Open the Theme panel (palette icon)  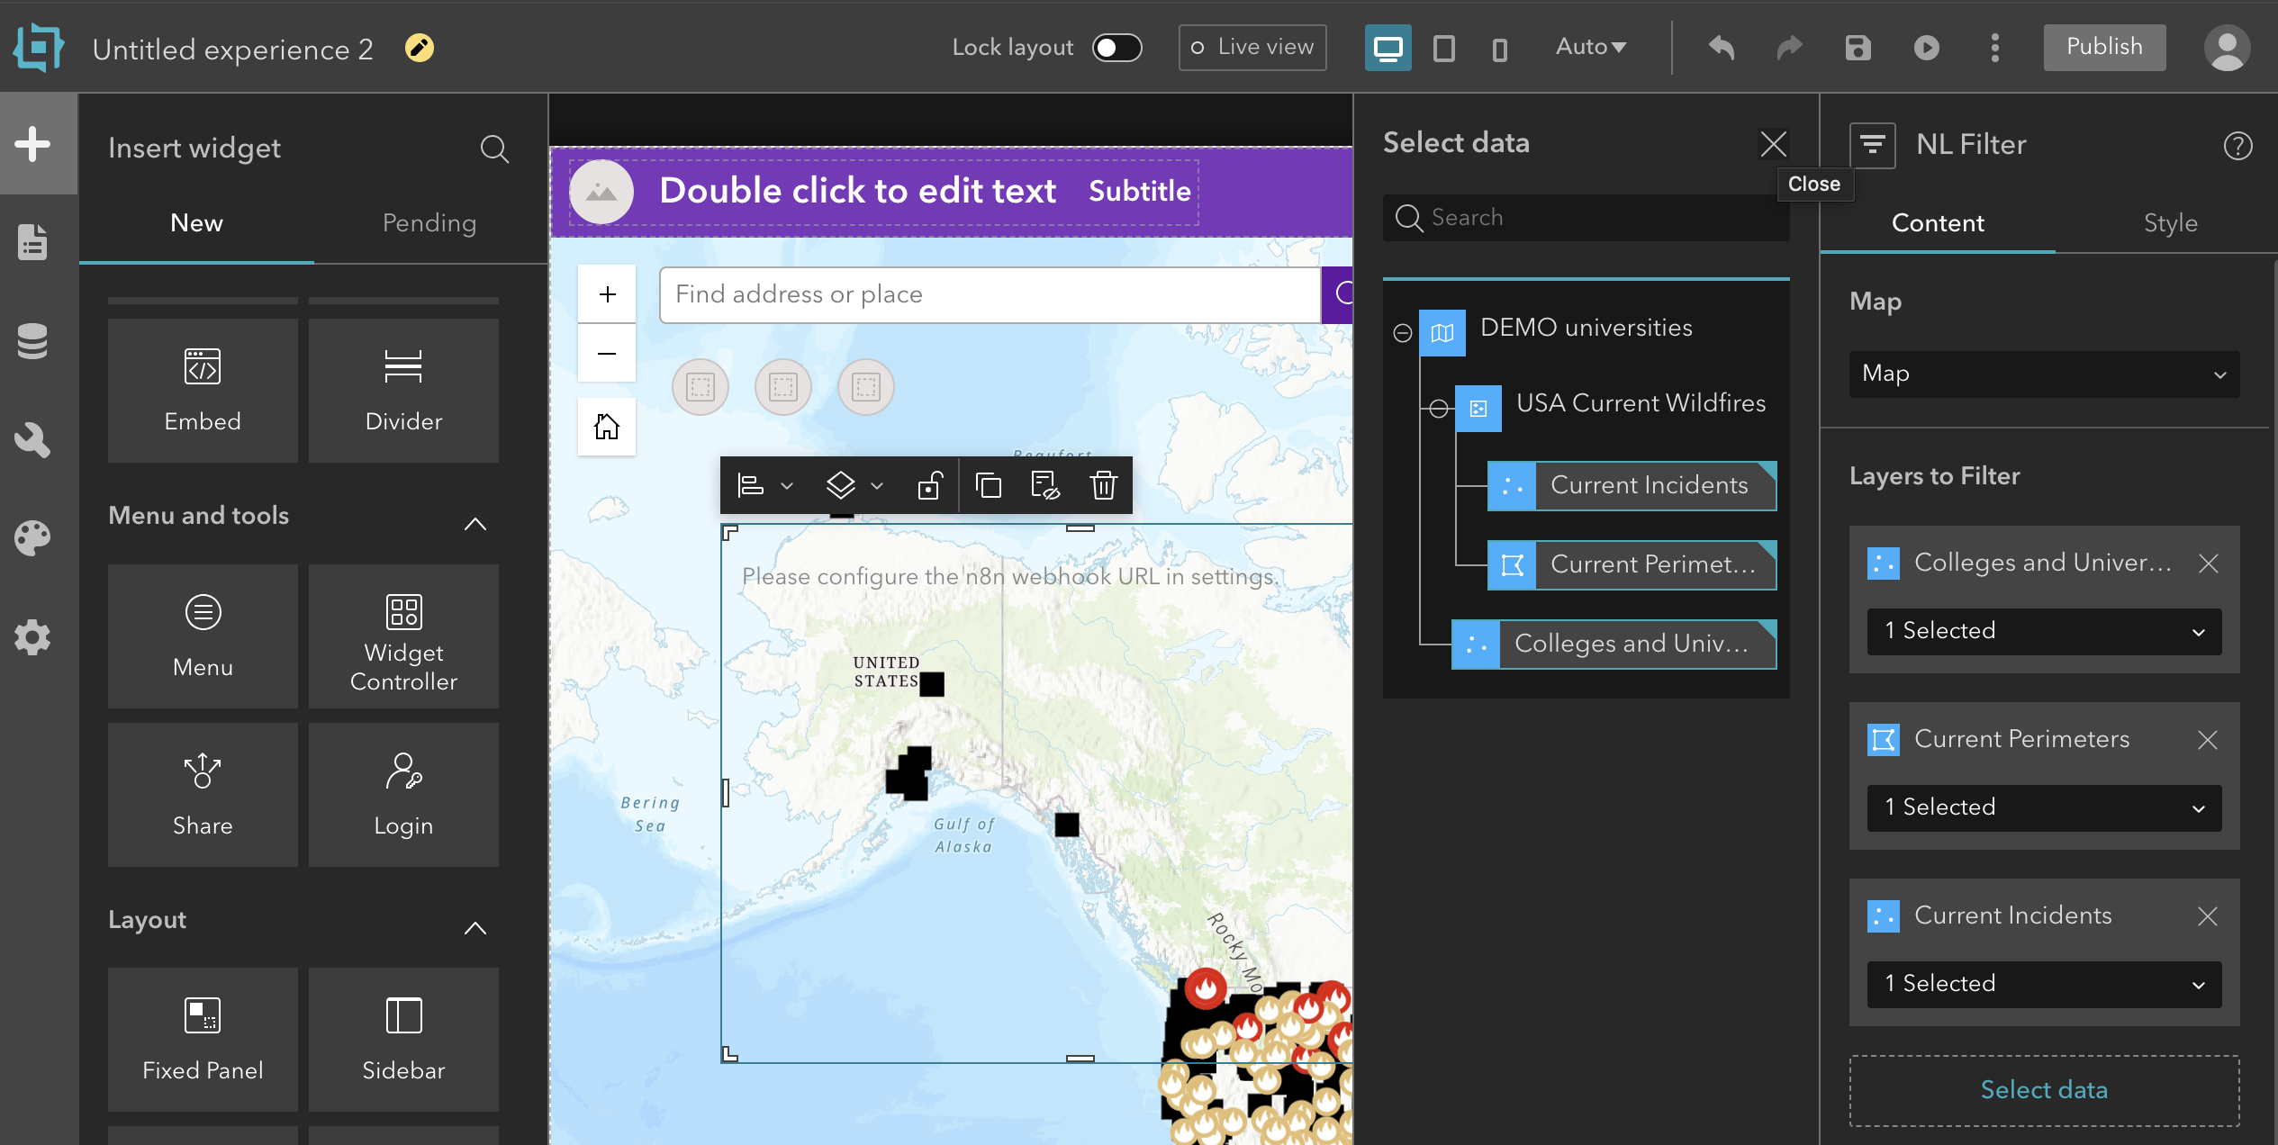coord(32,537)
